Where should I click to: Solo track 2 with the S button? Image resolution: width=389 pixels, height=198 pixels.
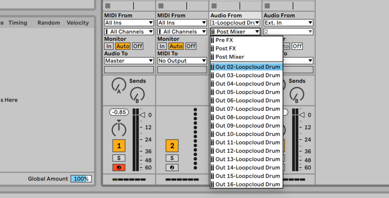click(172, 158)
